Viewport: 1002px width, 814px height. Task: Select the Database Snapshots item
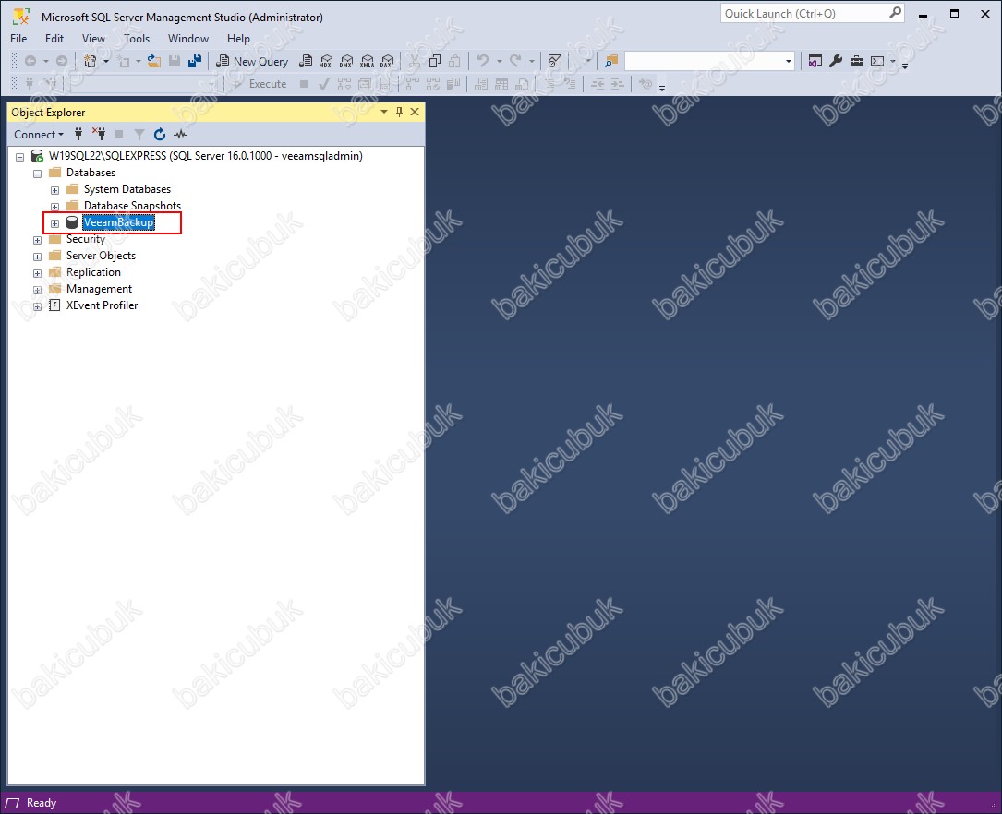(x=132, y=206)
